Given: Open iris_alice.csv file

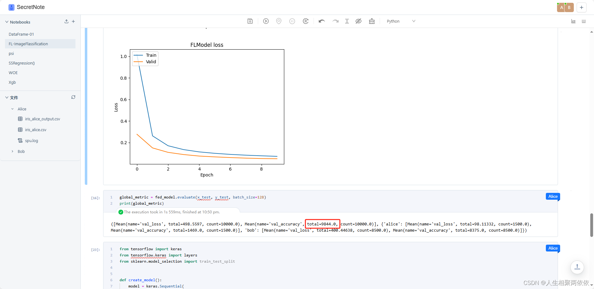Looking at the screenshot, I should coord(35,130).
